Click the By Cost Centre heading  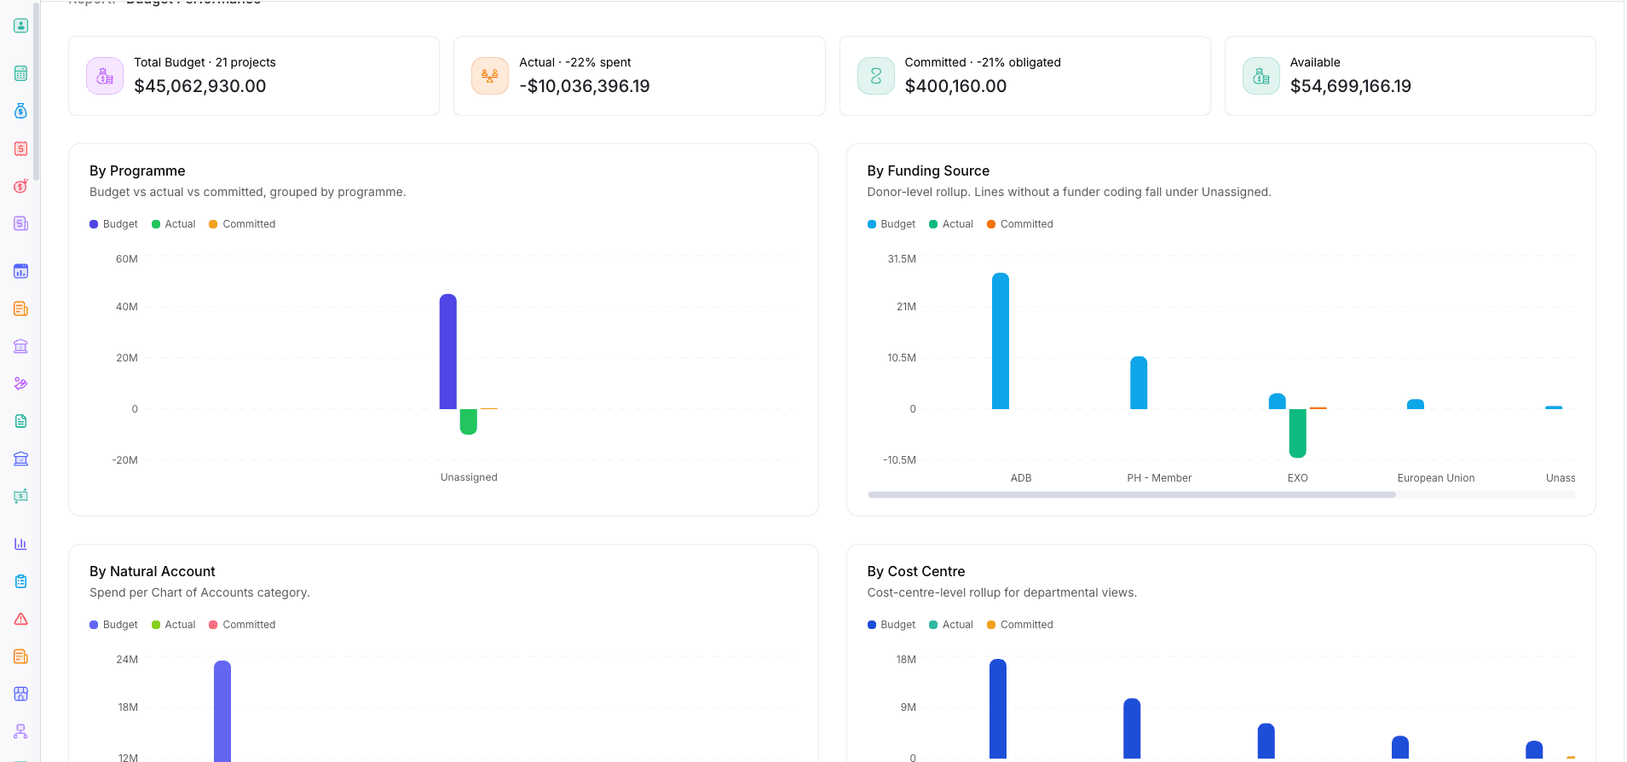[x=916, y=571]
